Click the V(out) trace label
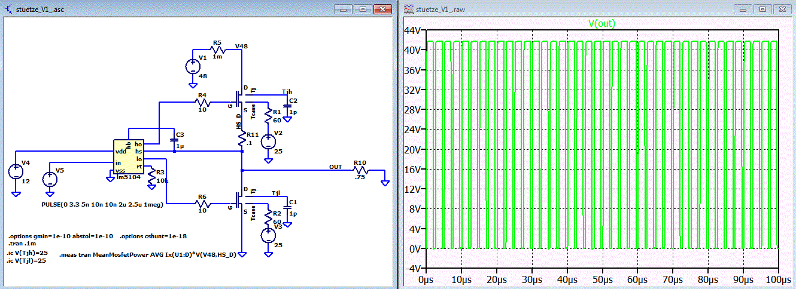The image size is (796, 289). 601,23
